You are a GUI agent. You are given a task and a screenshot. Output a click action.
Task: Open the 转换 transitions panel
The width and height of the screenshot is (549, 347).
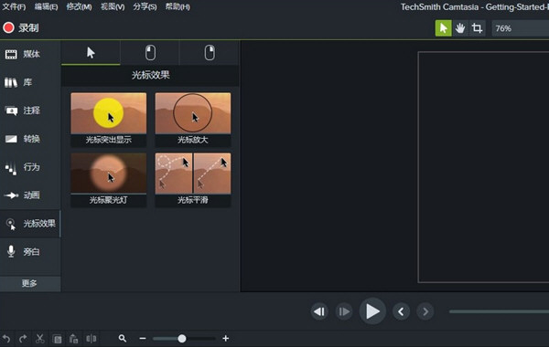pyautogui.click(x=30, y=139)
